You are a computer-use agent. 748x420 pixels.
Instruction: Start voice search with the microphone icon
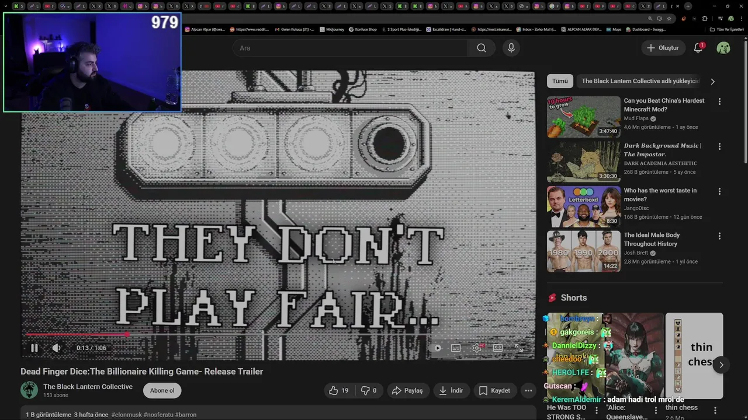[511, 48]
